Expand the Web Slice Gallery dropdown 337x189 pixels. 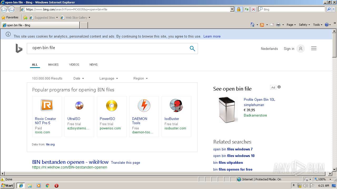(89, 18)
